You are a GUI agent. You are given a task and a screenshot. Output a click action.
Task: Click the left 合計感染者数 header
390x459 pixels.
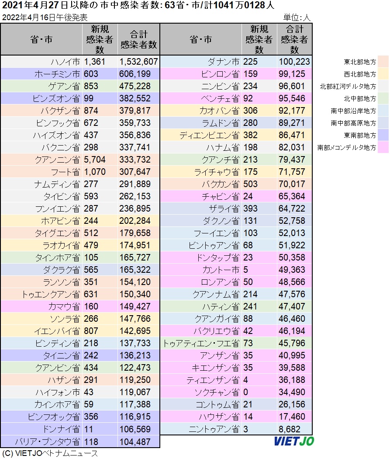click(139, 39)
